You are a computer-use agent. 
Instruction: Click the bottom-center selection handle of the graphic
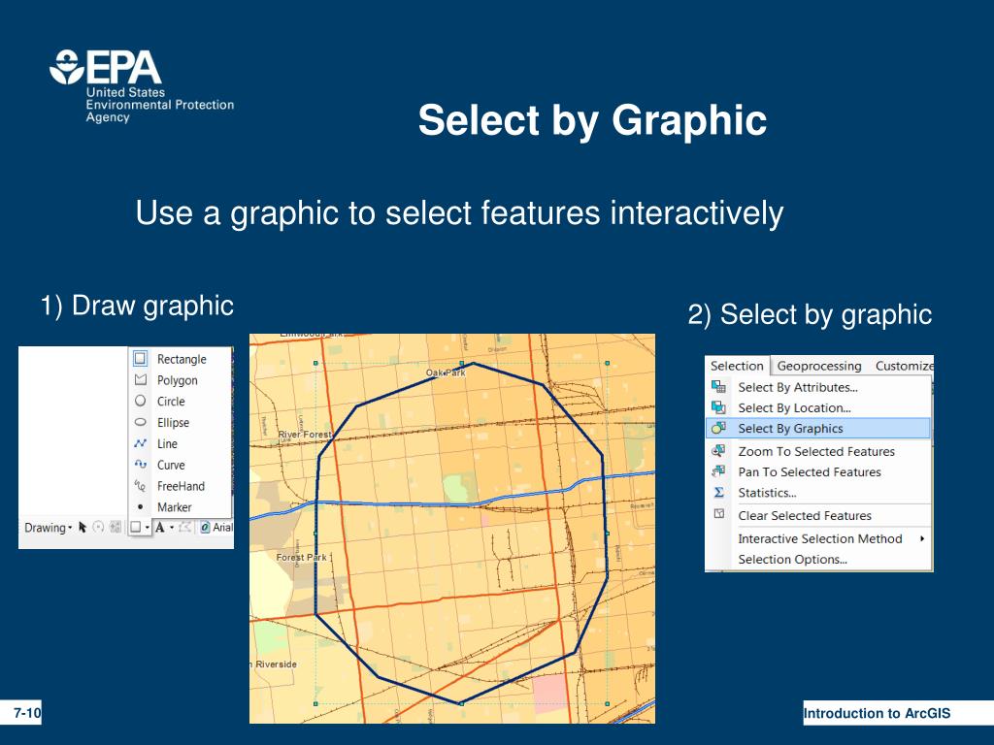(461, 704)
